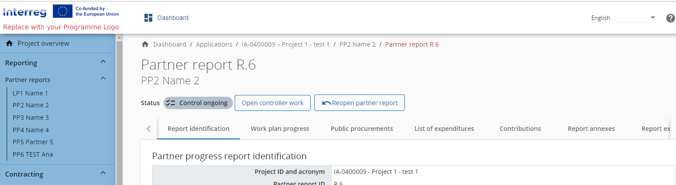
Task: Click the Interreg logo
Action: point(24,11)
